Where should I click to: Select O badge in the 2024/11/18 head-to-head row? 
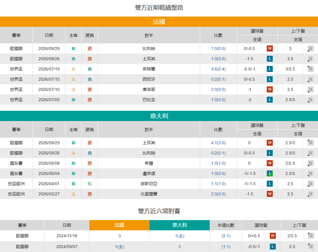(311, 236)
